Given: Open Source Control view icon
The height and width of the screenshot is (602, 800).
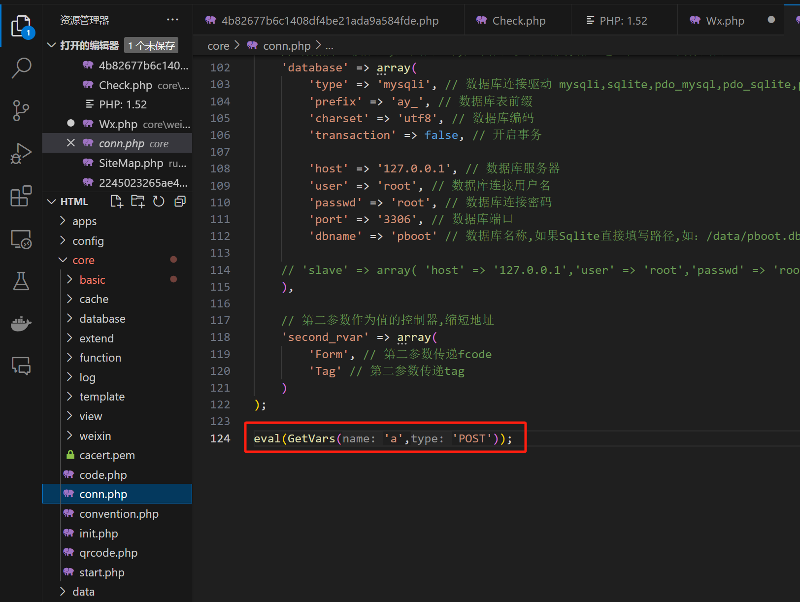Looking at the screenshot, I should [x=21, y=110].
